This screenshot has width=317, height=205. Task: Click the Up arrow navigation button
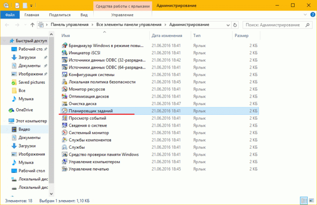31,25
